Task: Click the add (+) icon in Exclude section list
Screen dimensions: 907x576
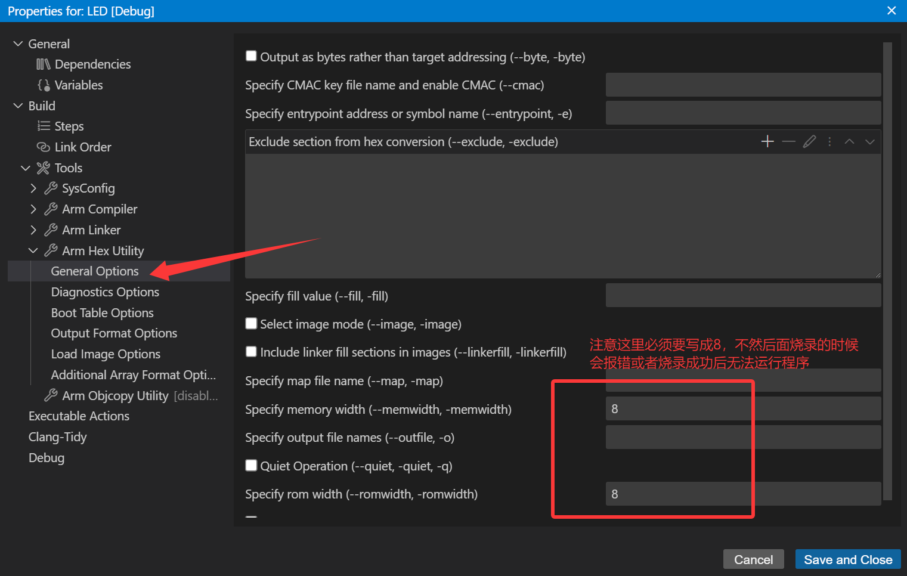Action: 767,141
